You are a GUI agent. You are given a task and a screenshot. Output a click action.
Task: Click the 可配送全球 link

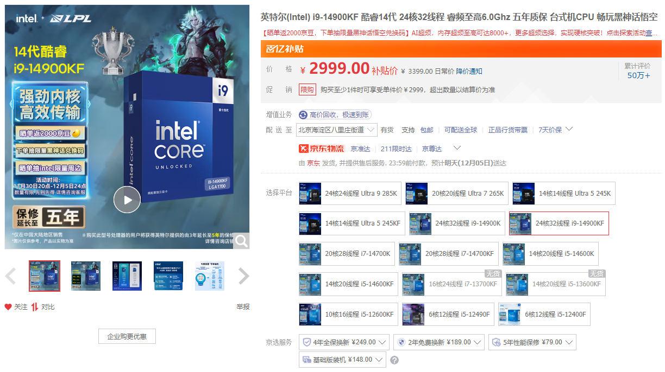461,130
